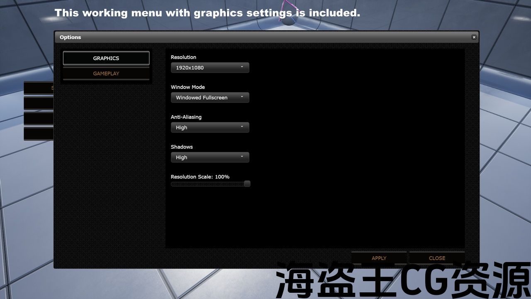Open the Resolution dropdown showing 1920x1080
Image resolution: width=531 pixels, height=299 pixels.
(210, 68)
